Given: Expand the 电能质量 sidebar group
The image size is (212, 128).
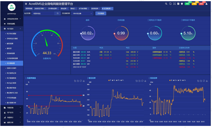Looking at the screenshot, I should point(20,108).
